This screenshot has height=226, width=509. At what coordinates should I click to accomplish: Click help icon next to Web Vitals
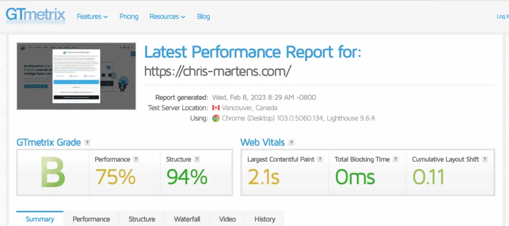point(291,143)
